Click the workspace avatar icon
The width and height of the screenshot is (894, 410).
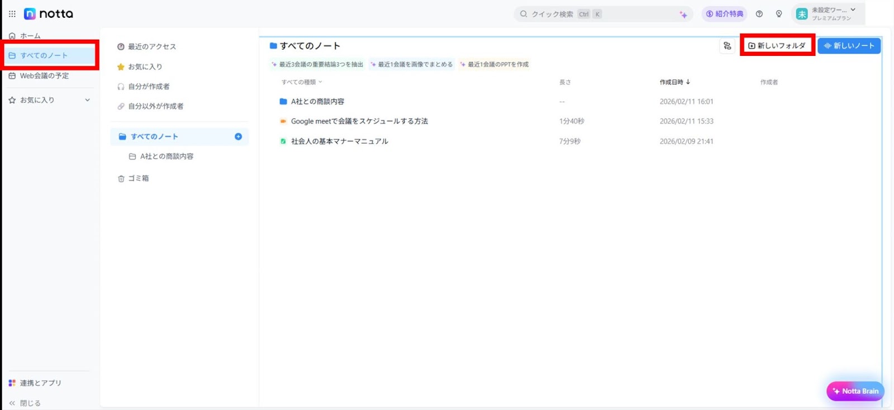(x=802, y=15)
